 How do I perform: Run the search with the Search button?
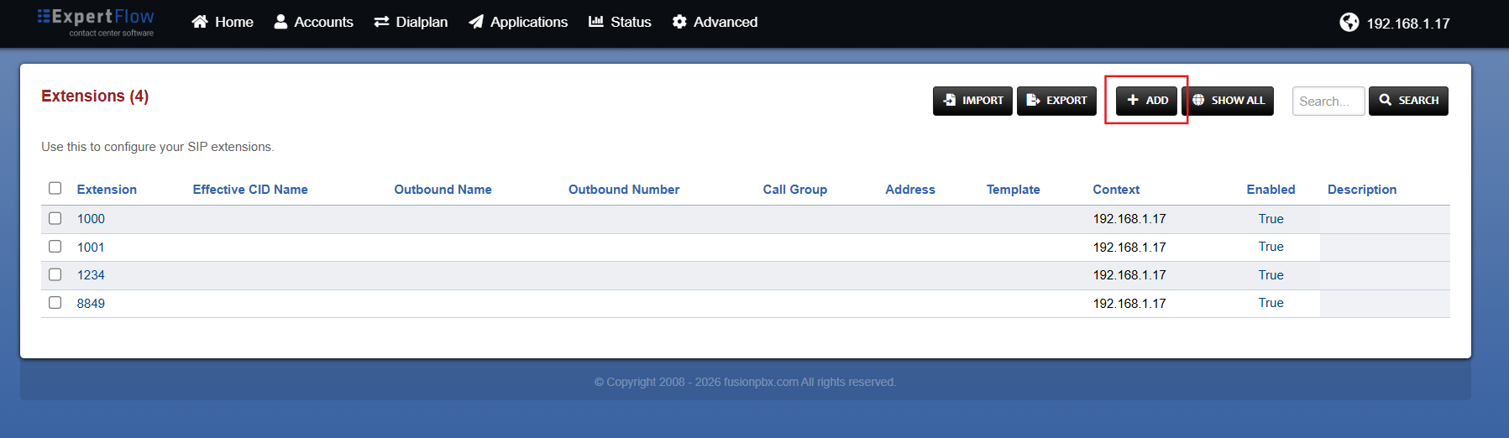tap(1408, 101)
